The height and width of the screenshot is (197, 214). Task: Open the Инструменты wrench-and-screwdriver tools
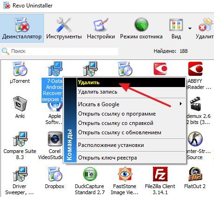[x=64, y=29]
